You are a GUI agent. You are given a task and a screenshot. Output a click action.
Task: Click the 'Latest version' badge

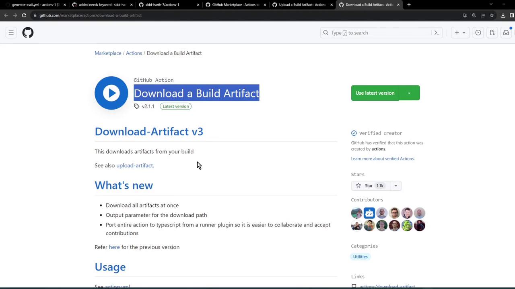tap(176, 106)
